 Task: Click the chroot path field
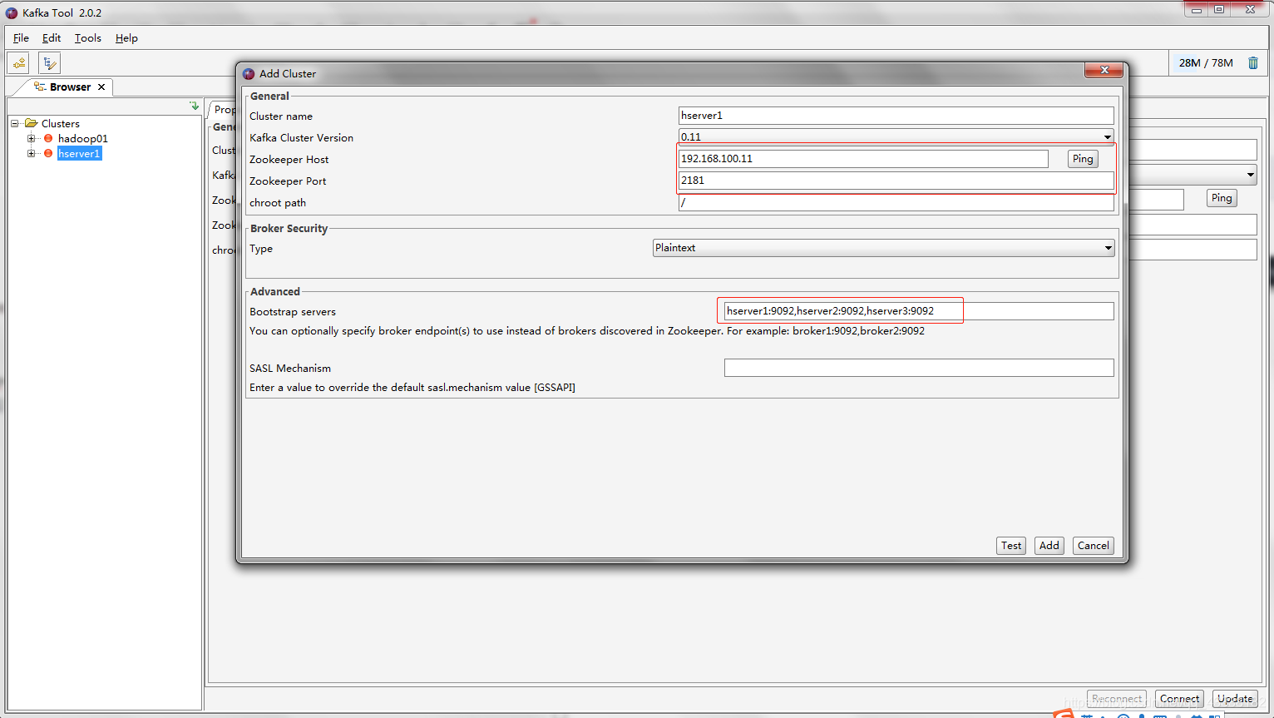point(896,202)
